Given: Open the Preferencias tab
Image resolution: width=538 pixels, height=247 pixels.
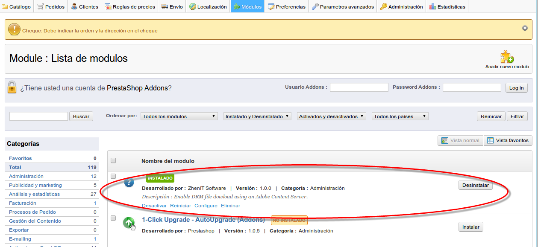Looking at the screenshot, I should tap(287, 6).
